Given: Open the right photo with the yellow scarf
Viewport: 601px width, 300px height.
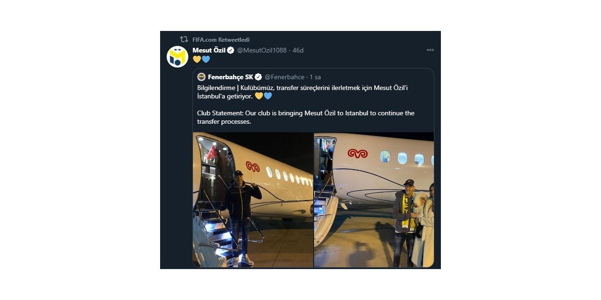Looking at the screenshot, I should tap(374, 200).
